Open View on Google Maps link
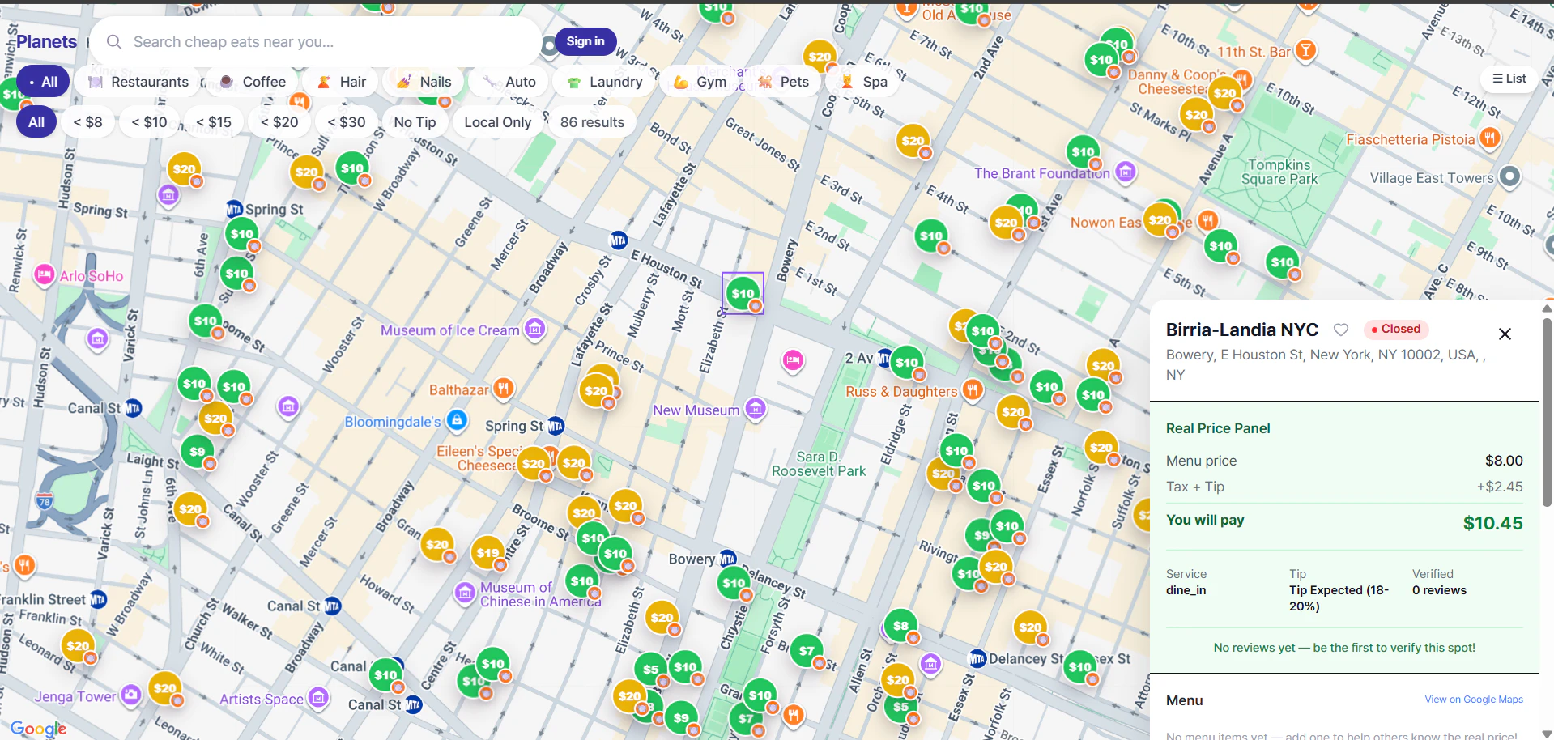 tap(1473, 700)
